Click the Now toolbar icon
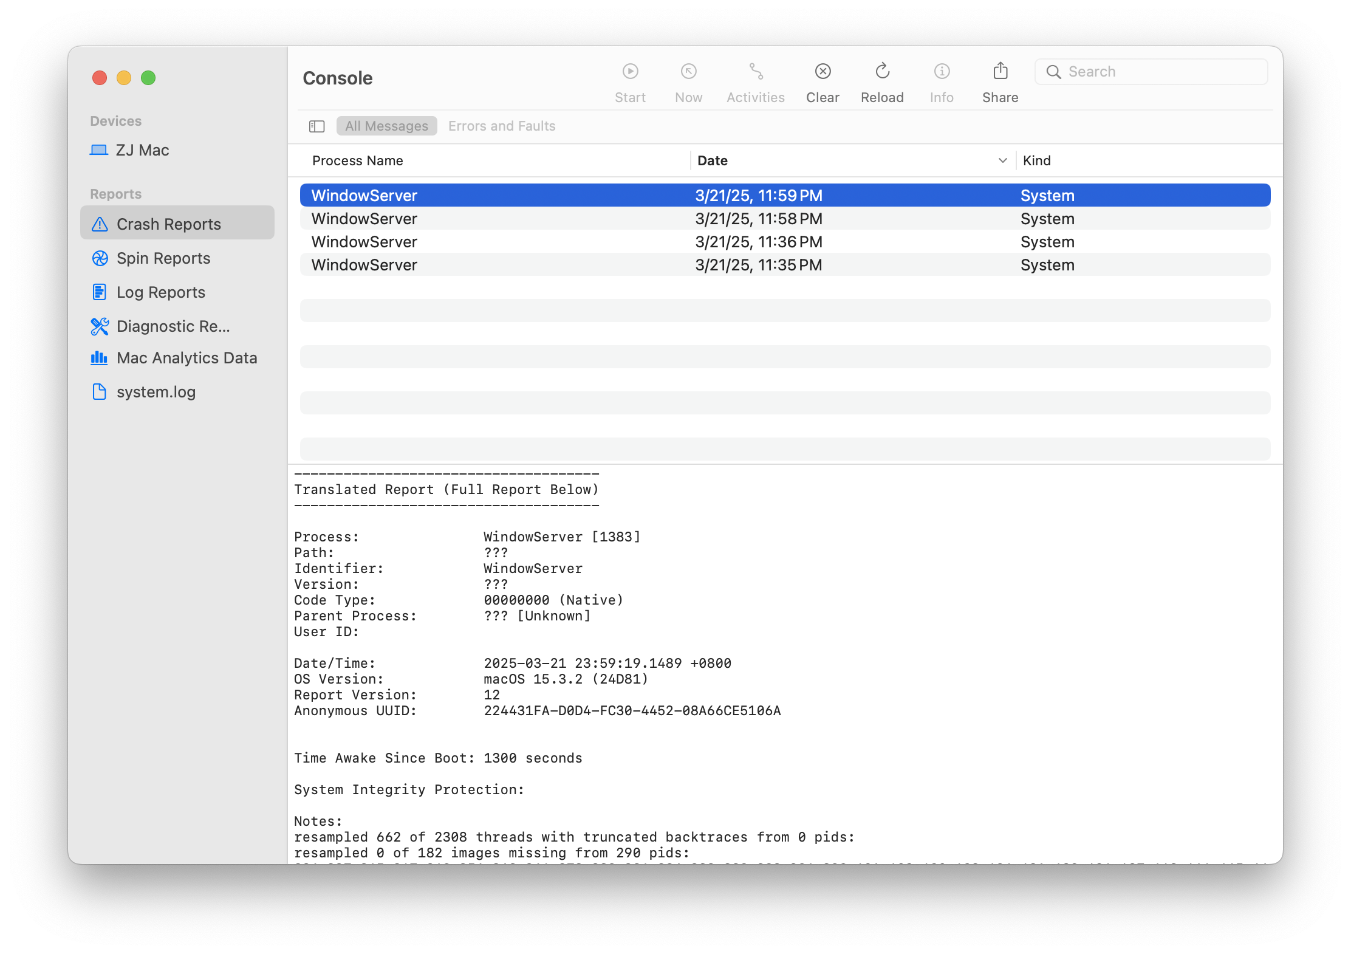 coord(688,72)
